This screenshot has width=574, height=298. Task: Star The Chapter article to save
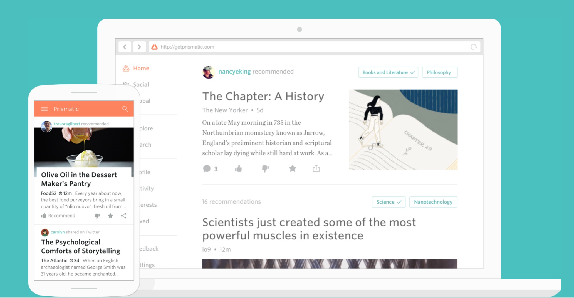[x=292, y=169]
